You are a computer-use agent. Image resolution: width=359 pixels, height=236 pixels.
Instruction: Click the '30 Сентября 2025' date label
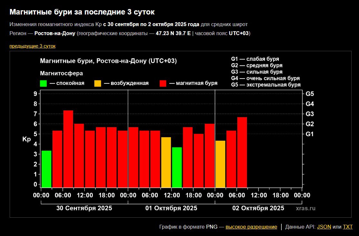[x=84, y=208]
